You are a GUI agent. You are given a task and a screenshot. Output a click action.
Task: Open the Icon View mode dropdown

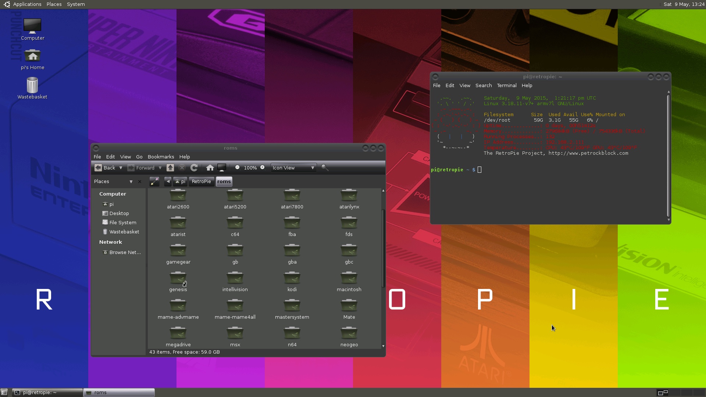[293, 168]
